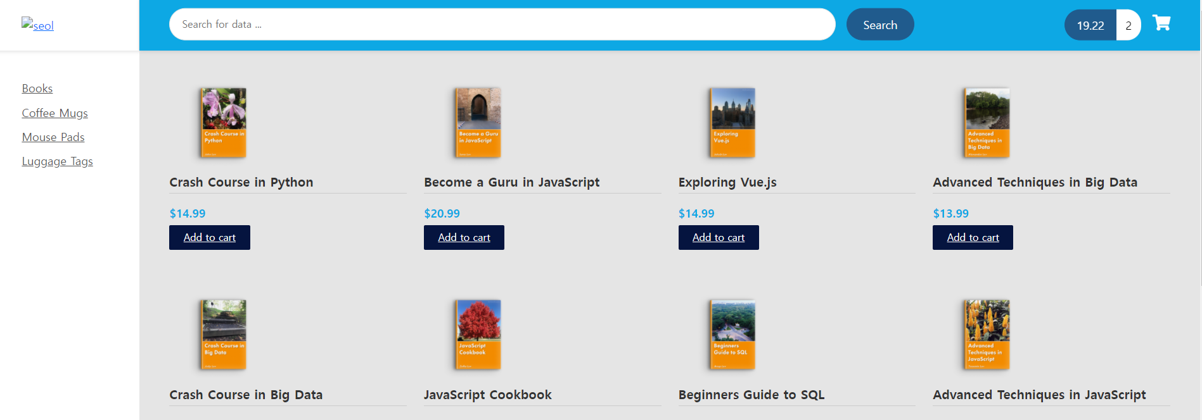Click the Advanced Techniques in Big Data title
The image size is (1202, 420).
click(x=1035, y=182)
